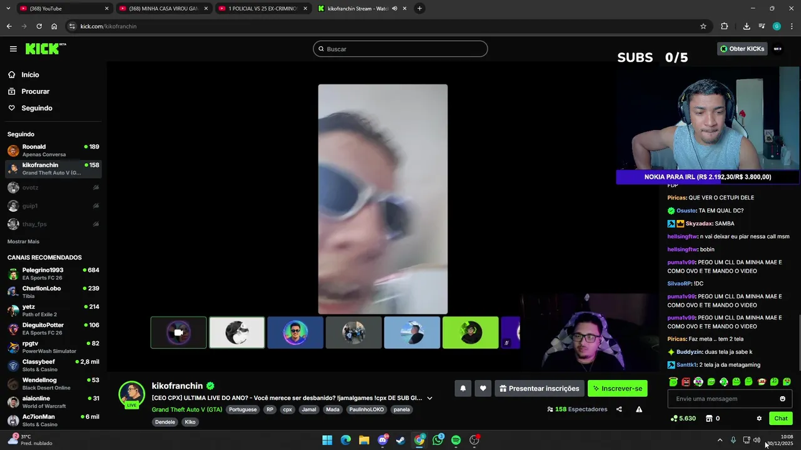Open recommended channel DieguitoPotter
This screenshot has width=801, height=450.
[x=53, y=329]
